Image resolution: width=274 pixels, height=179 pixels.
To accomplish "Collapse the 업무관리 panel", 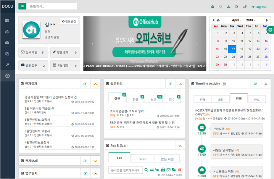I will [181, 84].
